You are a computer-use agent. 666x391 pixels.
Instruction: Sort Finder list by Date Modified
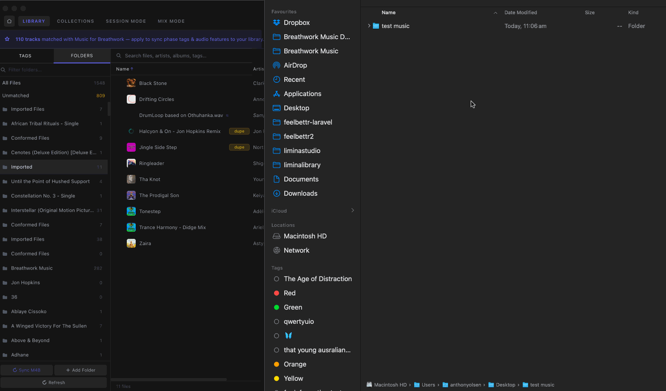tap(521, 12)
